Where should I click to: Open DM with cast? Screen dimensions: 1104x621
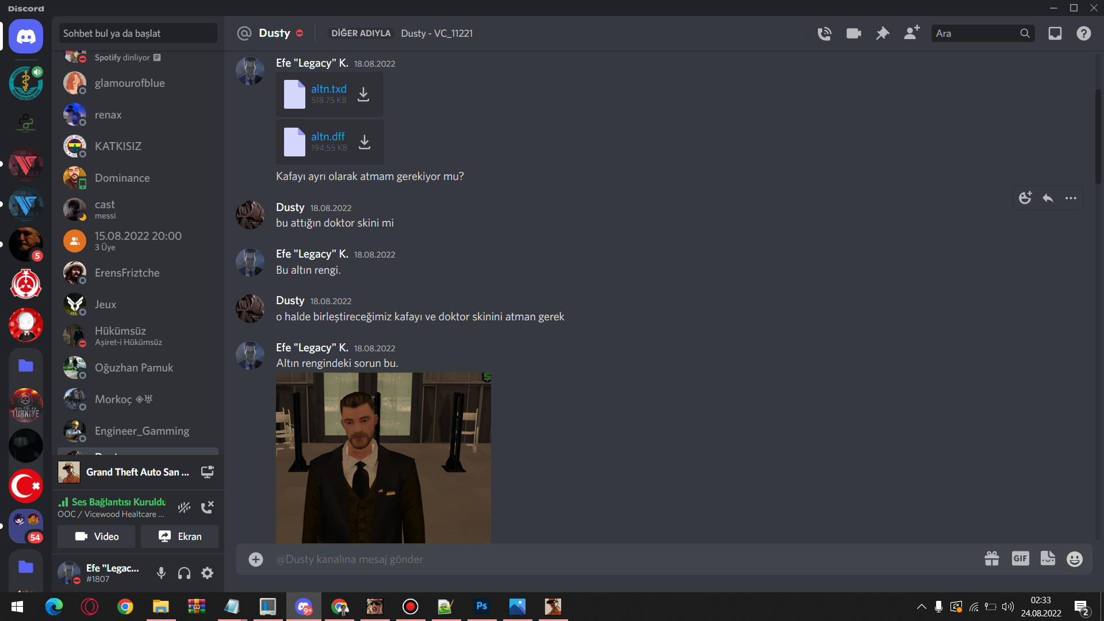(138, 209)
